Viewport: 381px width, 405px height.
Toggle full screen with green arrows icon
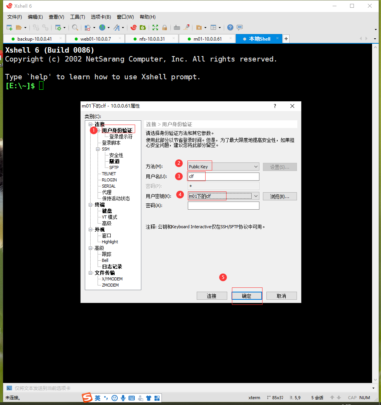point(155,27)
